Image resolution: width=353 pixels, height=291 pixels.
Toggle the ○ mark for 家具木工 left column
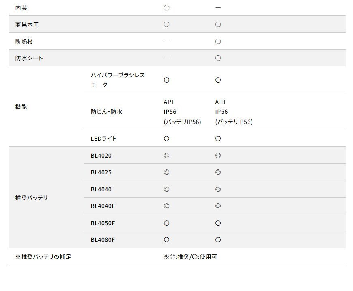pyautogui.click(x=166, y=24)
